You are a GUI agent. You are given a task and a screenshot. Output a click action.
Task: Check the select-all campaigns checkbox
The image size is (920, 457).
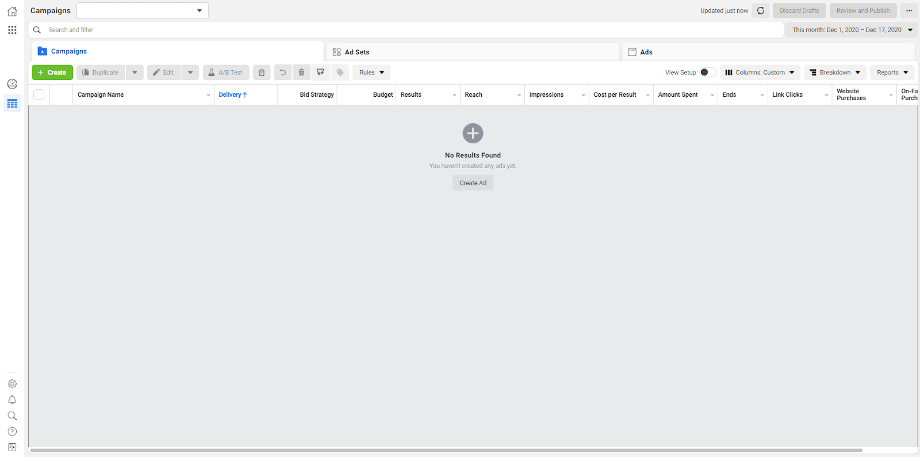(x=39, y=94)
